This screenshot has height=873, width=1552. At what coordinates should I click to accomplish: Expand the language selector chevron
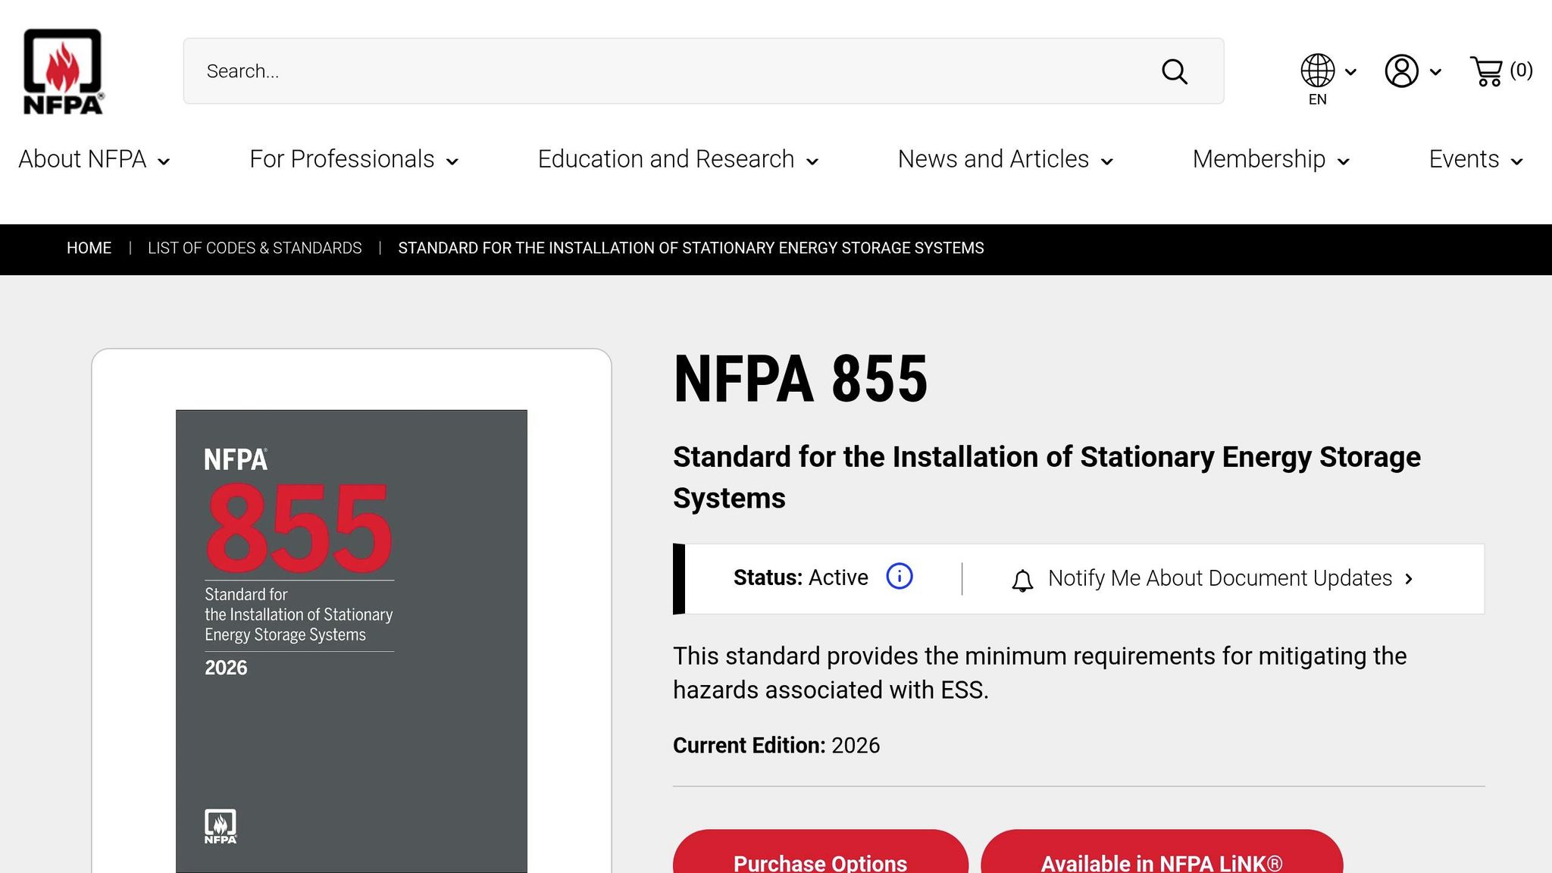[1350, 72]
